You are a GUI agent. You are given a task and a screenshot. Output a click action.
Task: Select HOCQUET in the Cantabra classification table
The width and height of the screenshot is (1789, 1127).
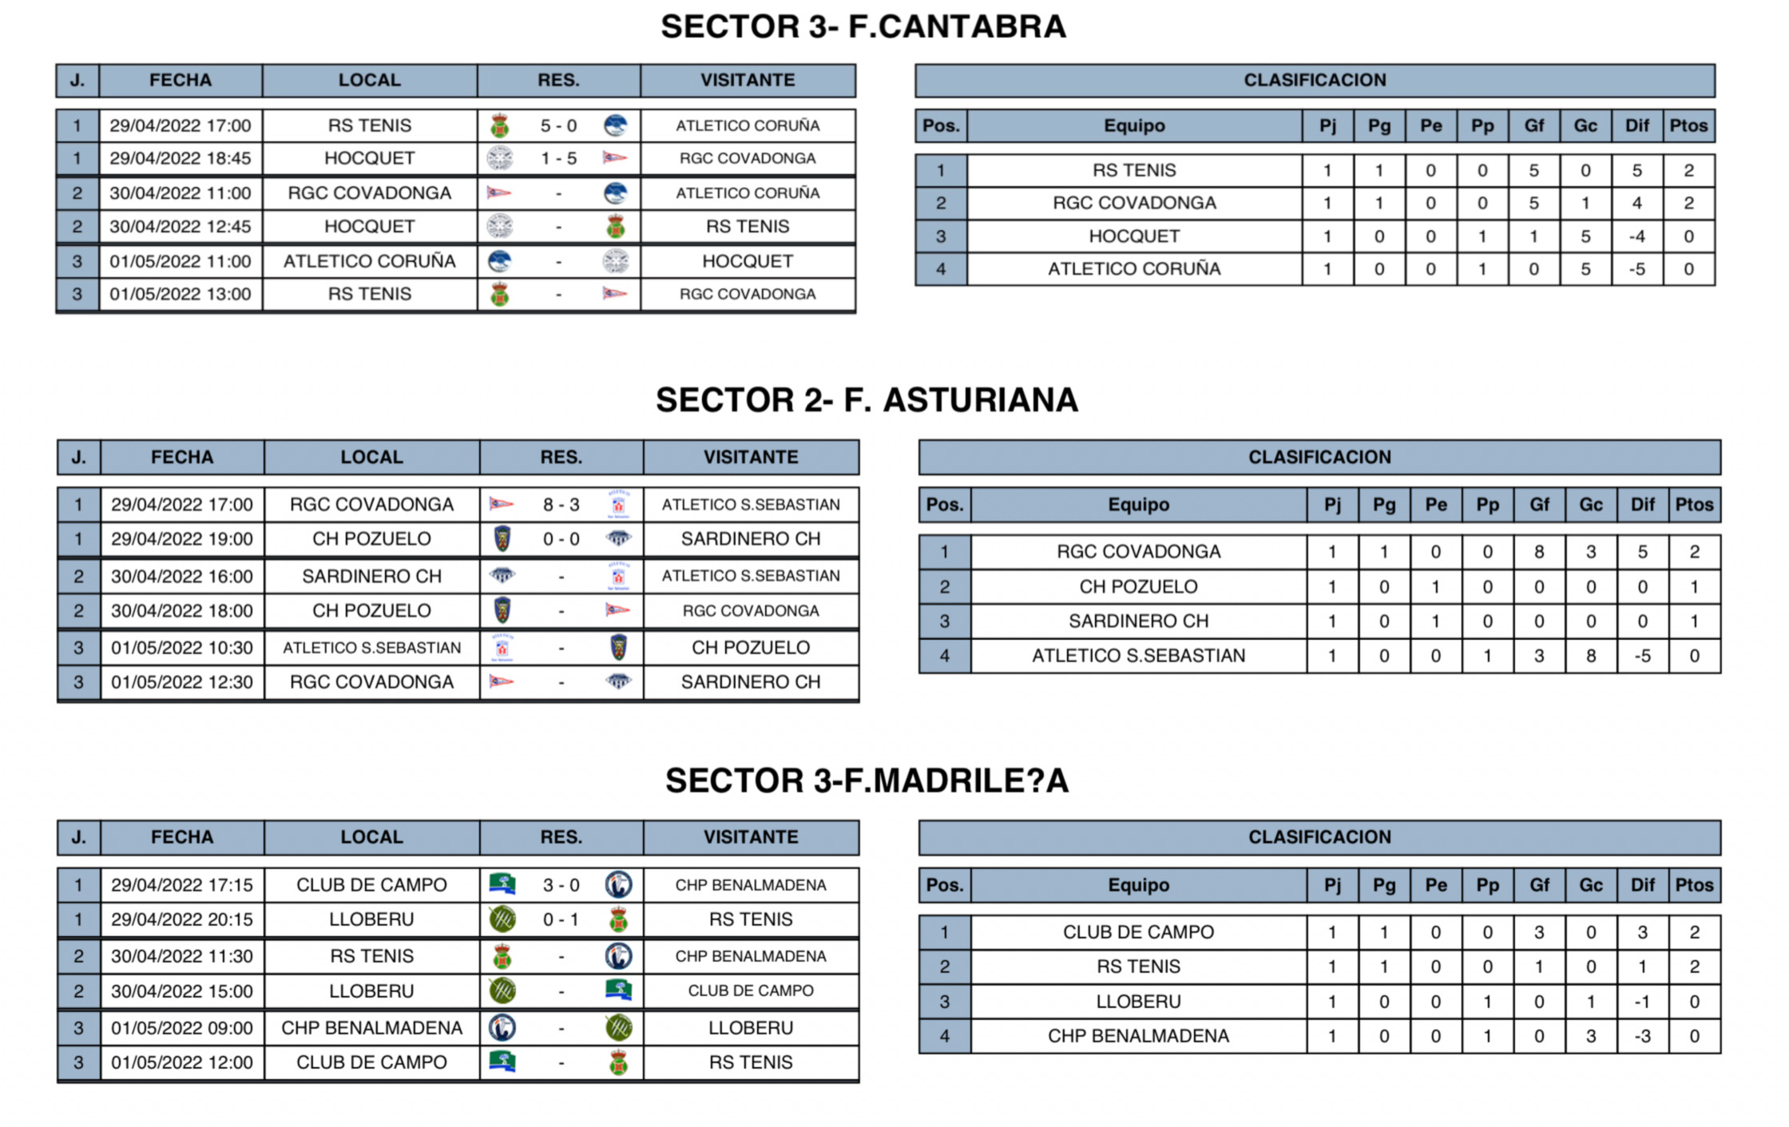pos(1134,236)
